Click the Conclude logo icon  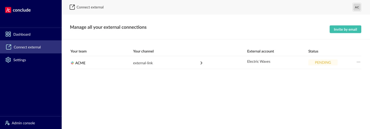pyautogui.click(x=8, y=10)
